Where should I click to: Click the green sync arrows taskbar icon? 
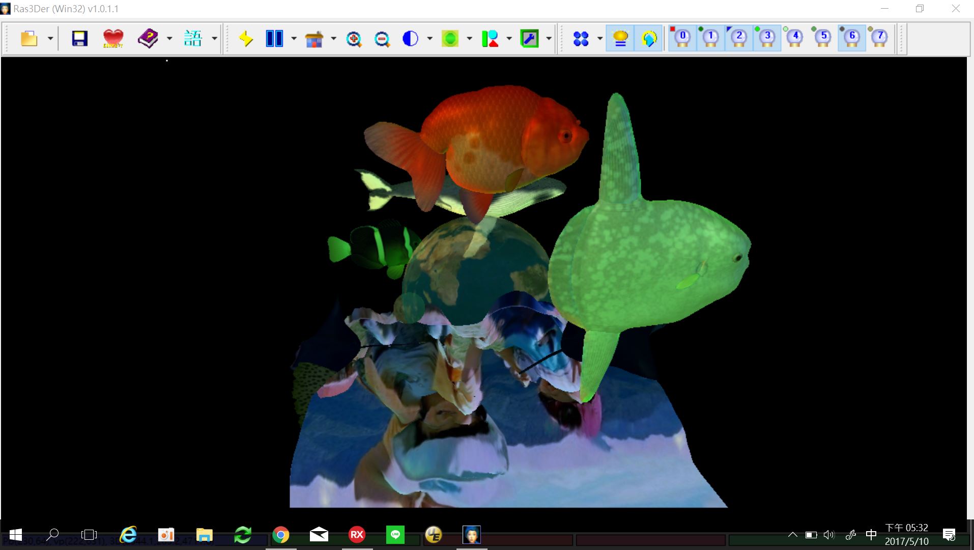(243, 535)
